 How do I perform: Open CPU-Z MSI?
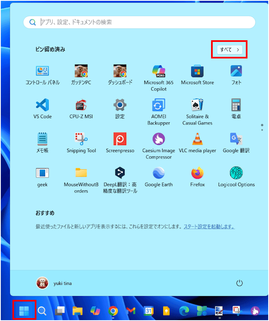81,109
